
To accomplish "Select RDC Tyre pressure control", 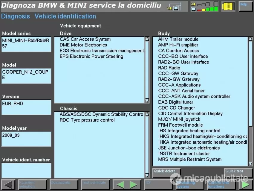I will (87, 120).
